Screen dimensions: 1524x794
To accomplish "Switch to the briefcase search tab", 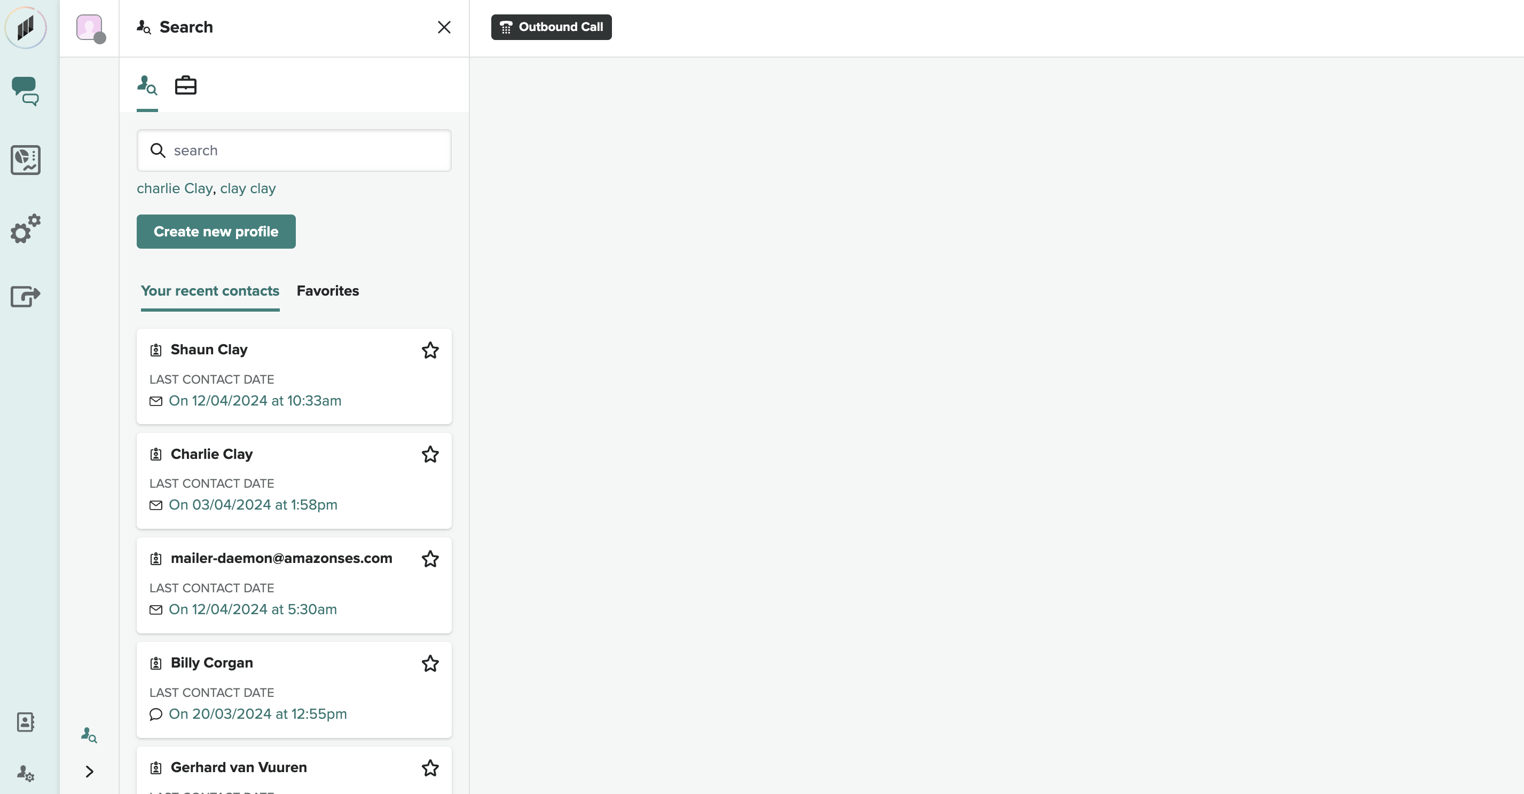I will pos(186,86).
